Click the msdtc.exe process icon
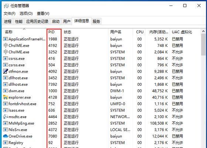This screenshot has width=207, height=148. click(x=6, y=117)
